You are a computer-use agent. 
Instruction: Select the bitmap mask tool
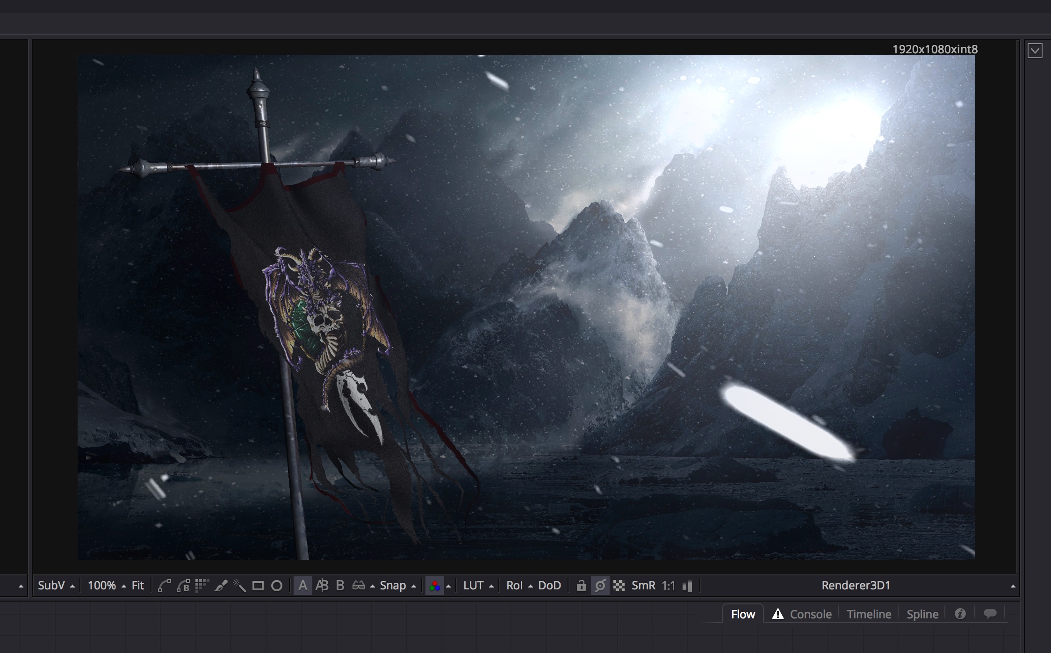point(202,586)
